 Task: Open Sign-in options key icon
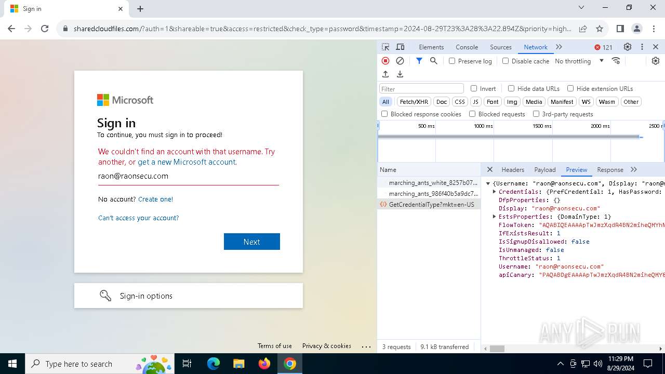point(105,296)
